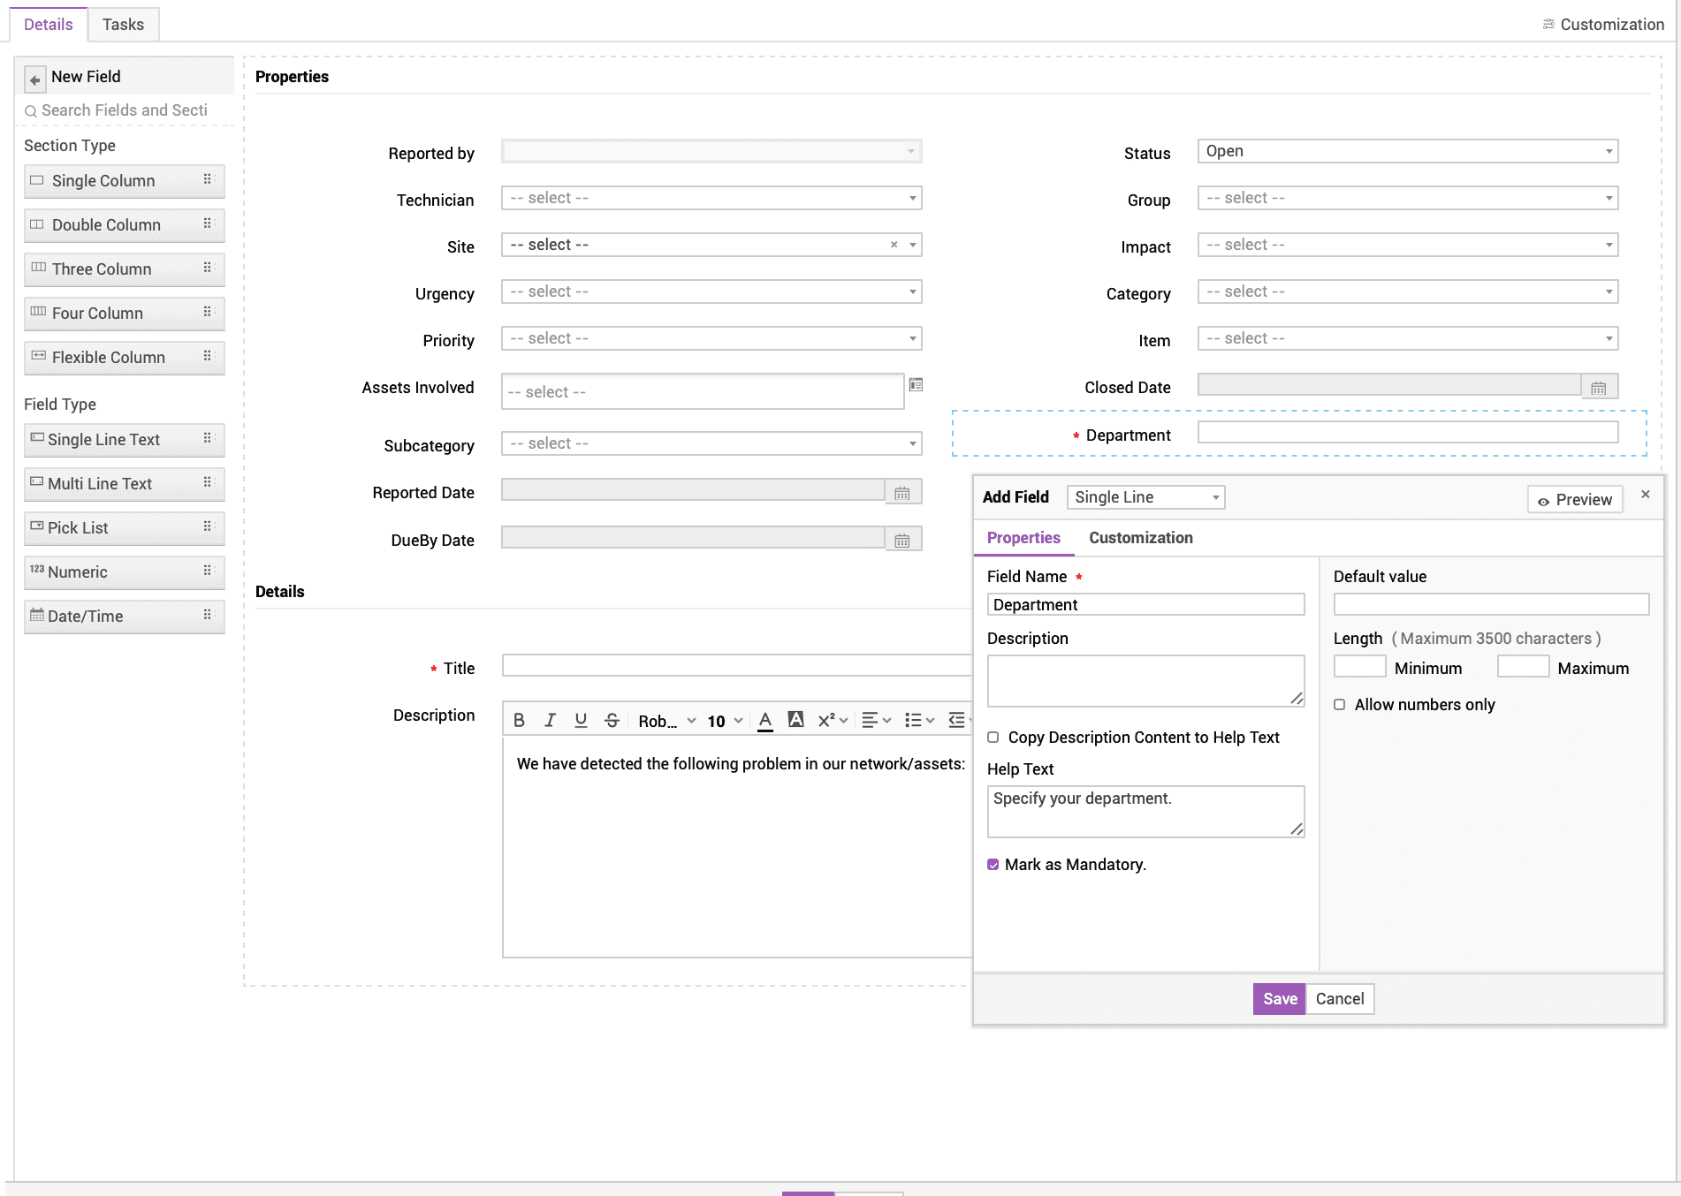The height and width of the screenshot is (1196, 1681).
Task: Apply bold formatting in Description editor
Action: coord(519,721)
